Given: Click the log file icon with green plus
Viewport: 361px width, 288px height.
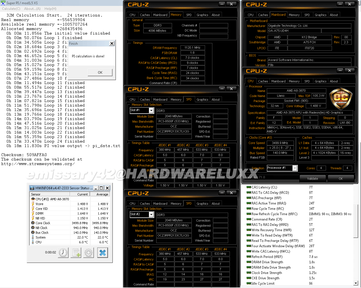Looking at the screenshot, I should (x=76, y=253).
